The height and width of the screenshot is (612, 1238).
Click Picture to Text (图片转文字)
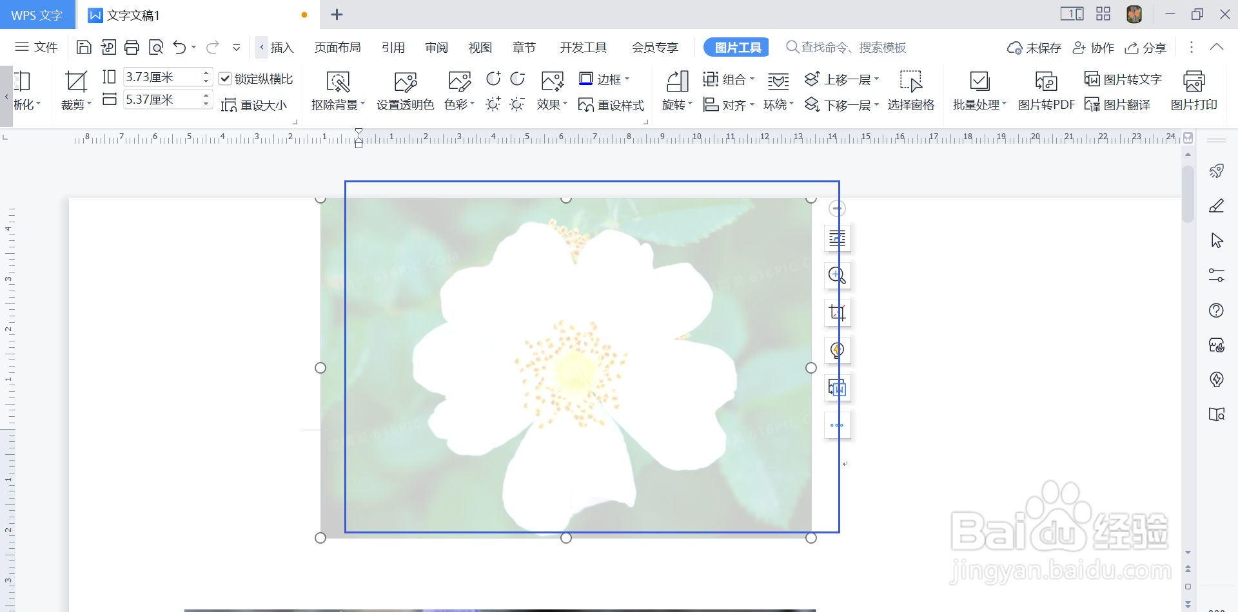pos(1123,79)
